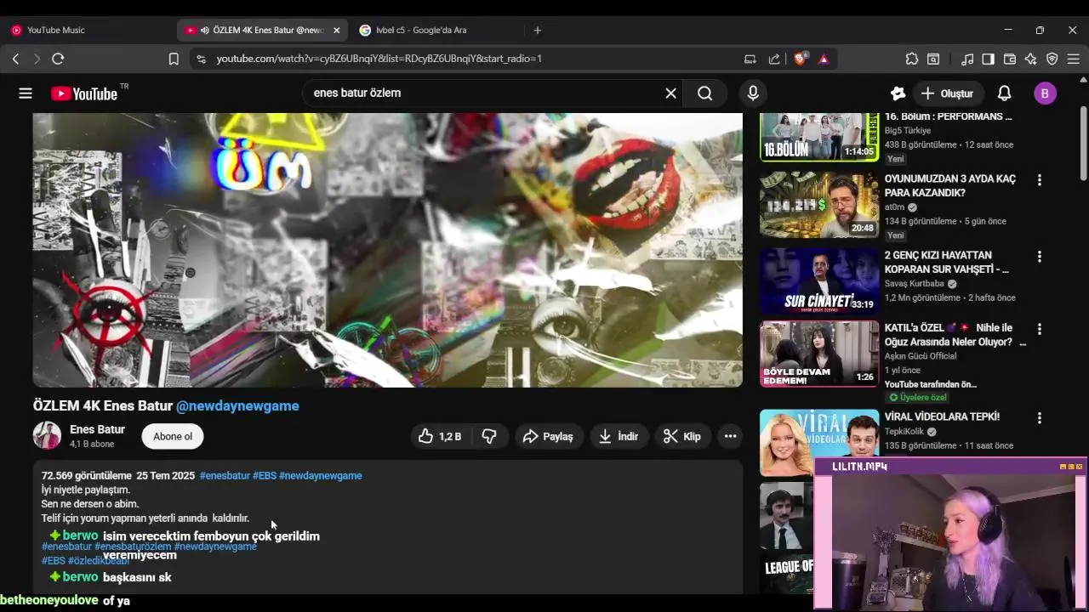
Task: Open options for SUR VAHŞETİ video
Action: pos(1039,257)
